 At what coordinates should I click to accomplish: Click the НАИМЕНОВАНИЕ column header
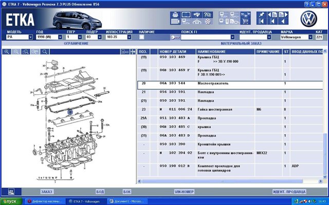(x=225, y=52)
